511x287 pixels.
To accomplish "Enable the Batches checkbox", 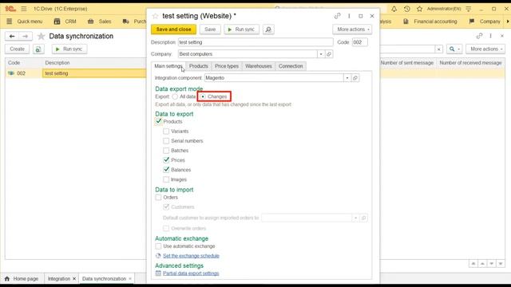I will click(166, 151).
